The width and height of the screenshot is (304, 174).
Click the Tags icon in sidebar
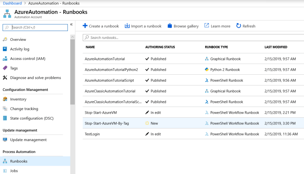[5, 68]
